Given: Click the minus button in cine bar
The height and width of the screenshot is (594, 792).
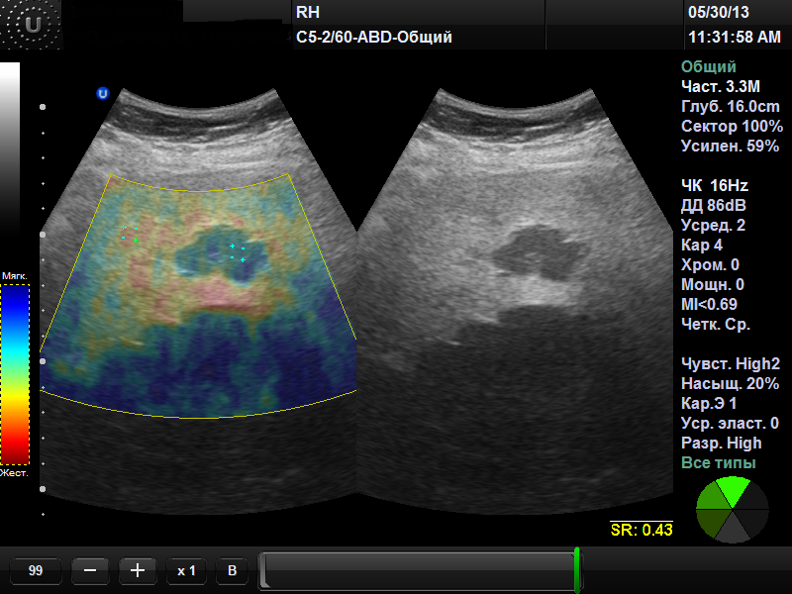Looking at the screenshot, I should tap(90, 570).
